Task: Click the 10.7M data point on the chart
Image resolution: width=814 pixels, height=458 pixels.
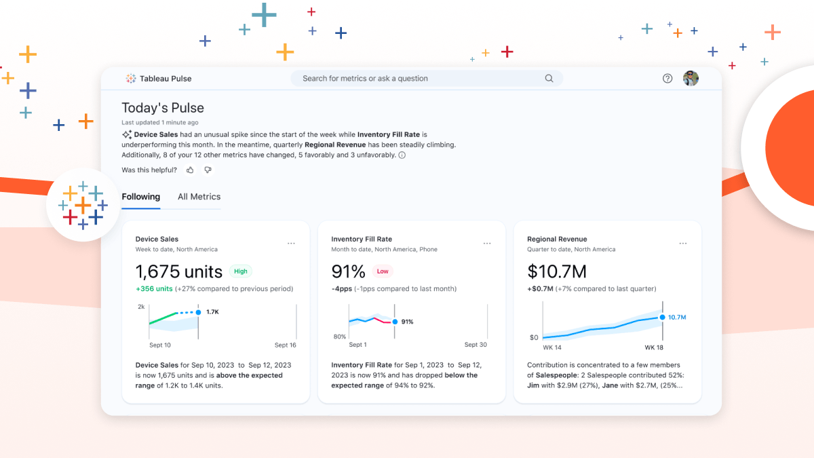Action: click(661, 317)
